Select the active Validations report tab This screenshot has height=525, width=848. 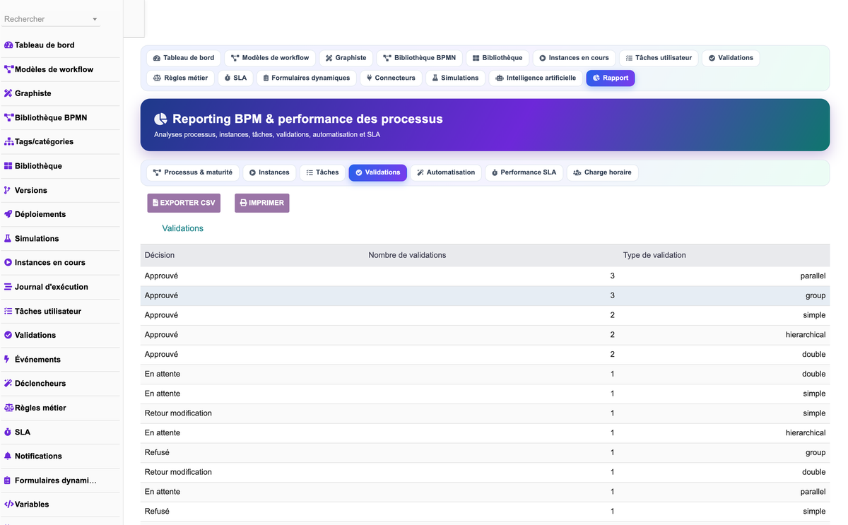point(378,172)
